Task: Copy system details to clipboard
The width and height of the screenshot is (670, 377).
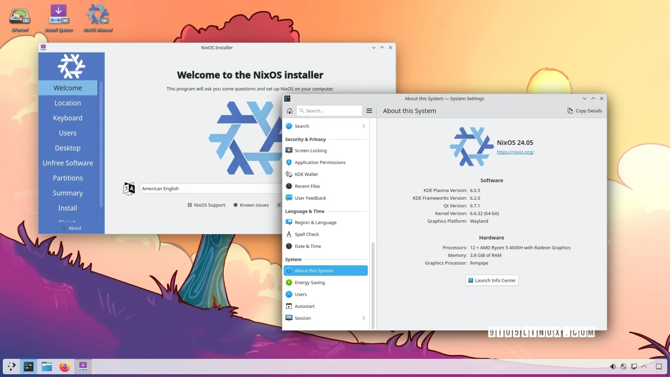Action: [x=585, y=111]
